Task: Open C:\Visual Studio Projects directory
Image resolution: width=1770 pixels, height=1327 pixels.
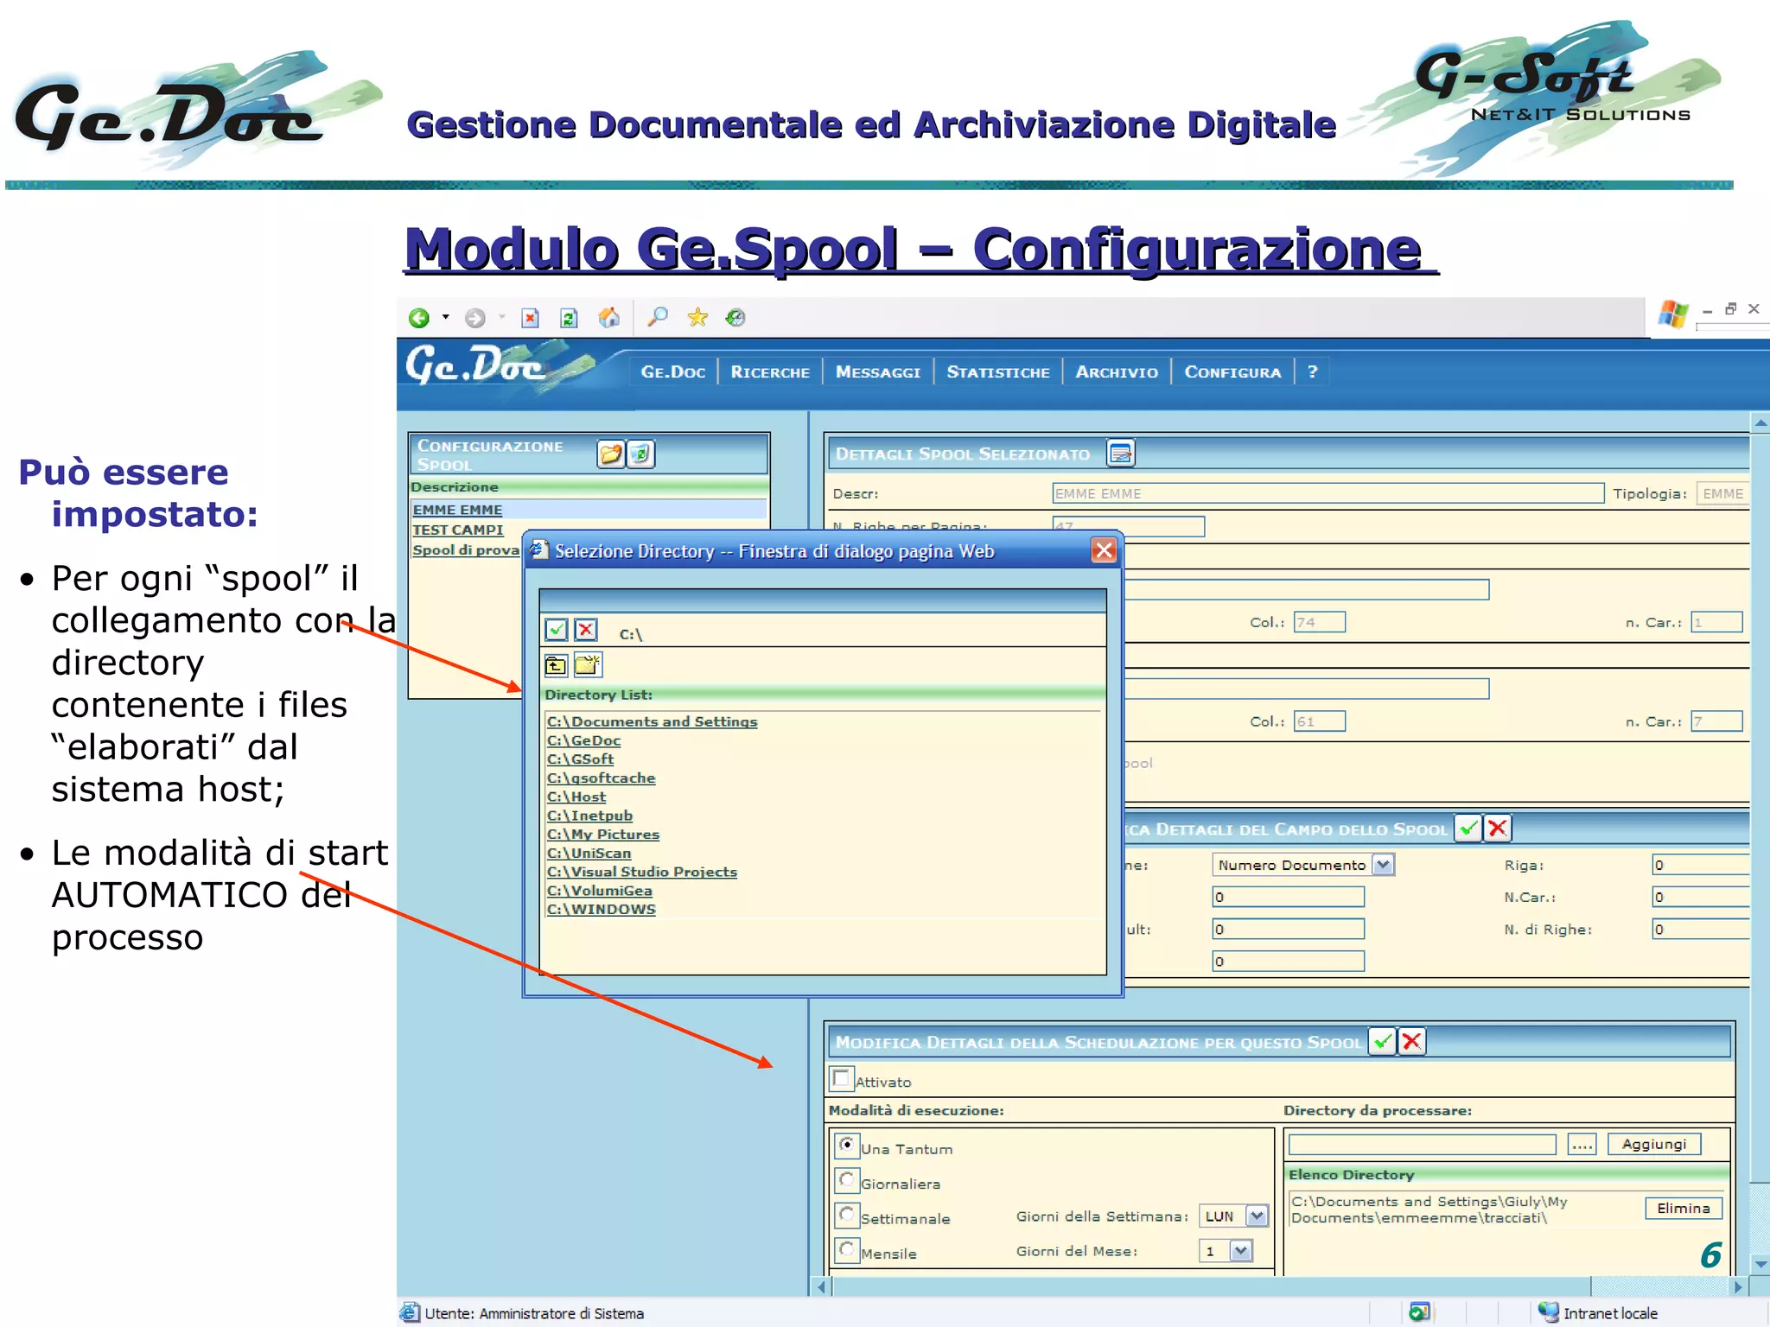Action: [x=642, y=872]
